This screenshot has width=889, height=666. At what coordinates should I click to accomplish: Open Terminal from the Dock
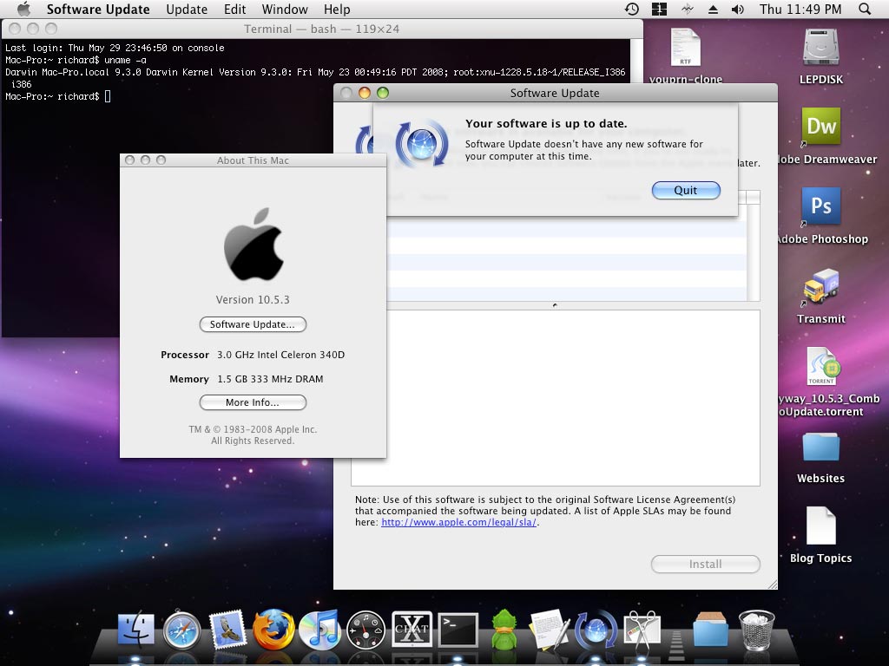click(x=458, y=630)
